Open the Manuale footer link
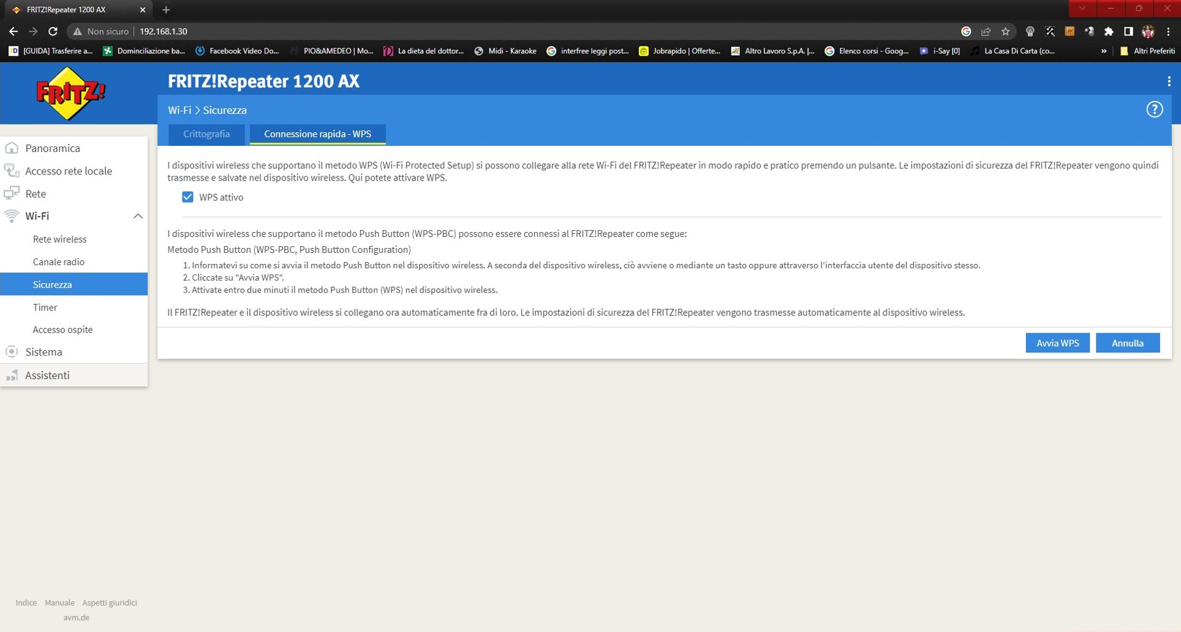 [59, 603]
